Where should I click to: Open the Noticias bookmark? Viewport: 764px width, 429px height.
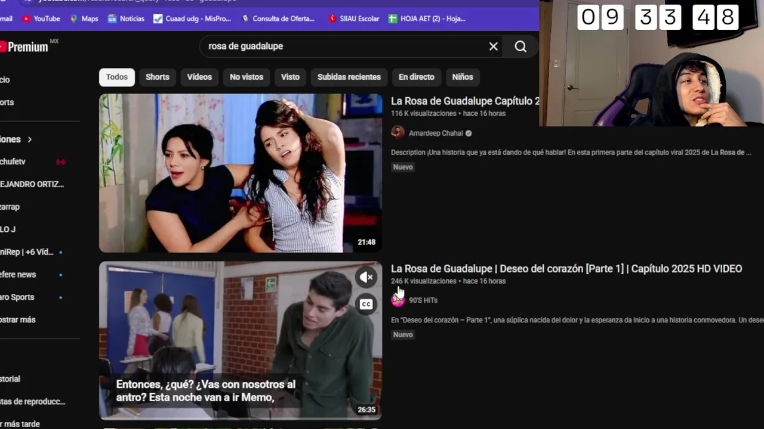pyautogui.click(x=126, y=18)
